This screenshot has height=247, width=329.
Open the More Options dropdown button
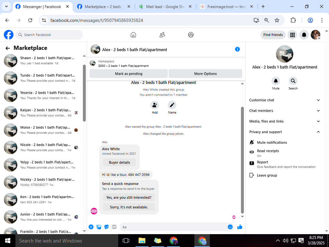[205, 74]
